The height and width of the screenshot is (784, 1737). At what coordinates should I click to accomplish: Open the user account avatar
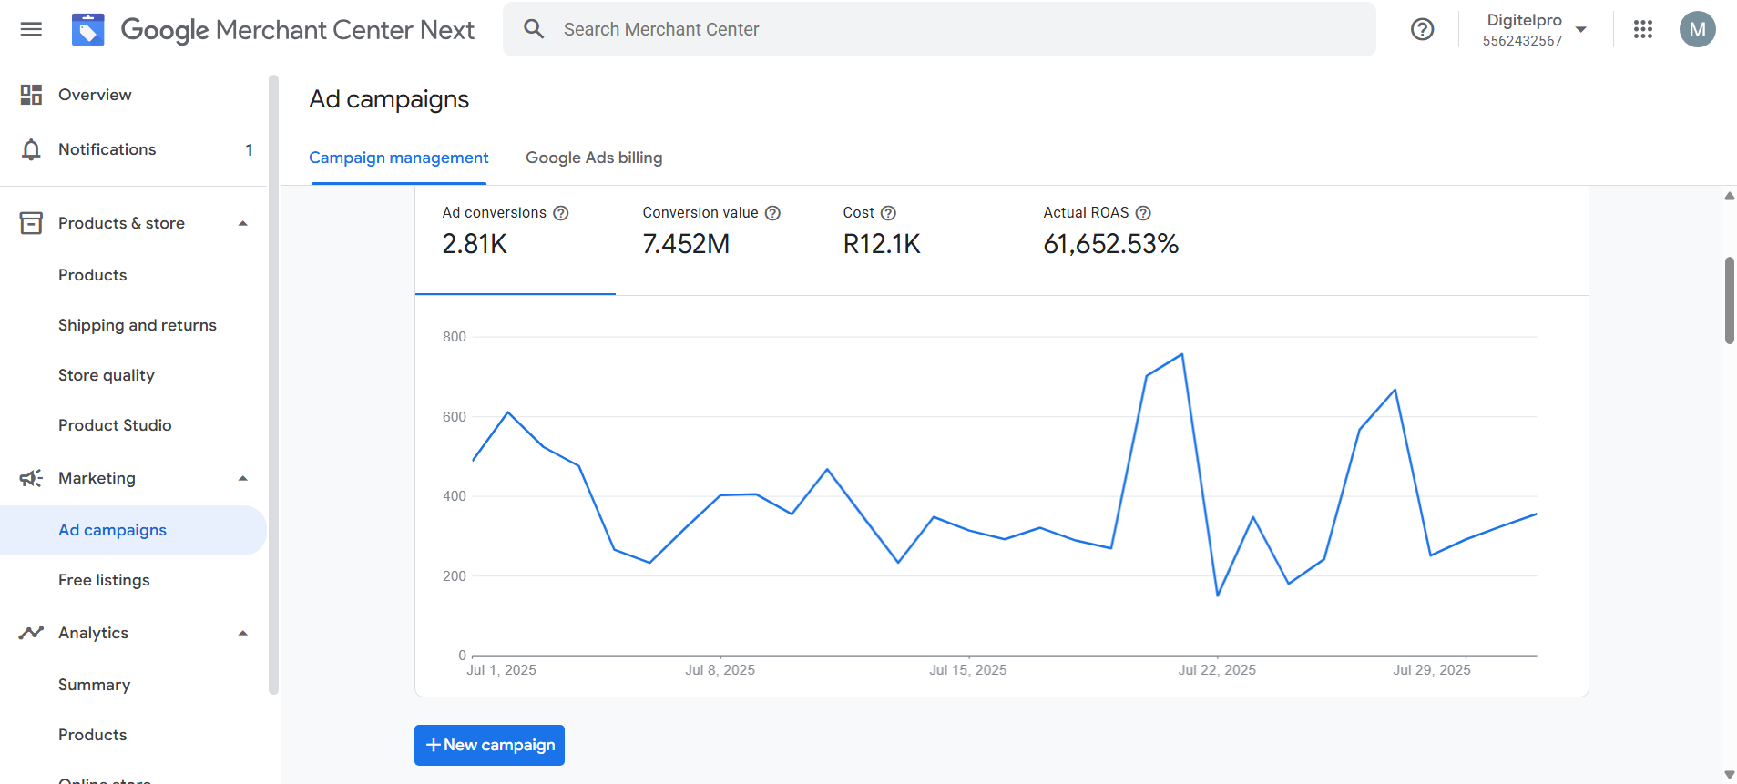1697,29
